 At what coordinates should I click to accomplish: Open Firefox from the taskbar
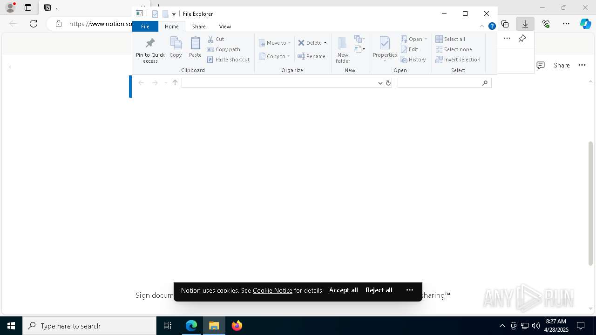coord(237,326)
